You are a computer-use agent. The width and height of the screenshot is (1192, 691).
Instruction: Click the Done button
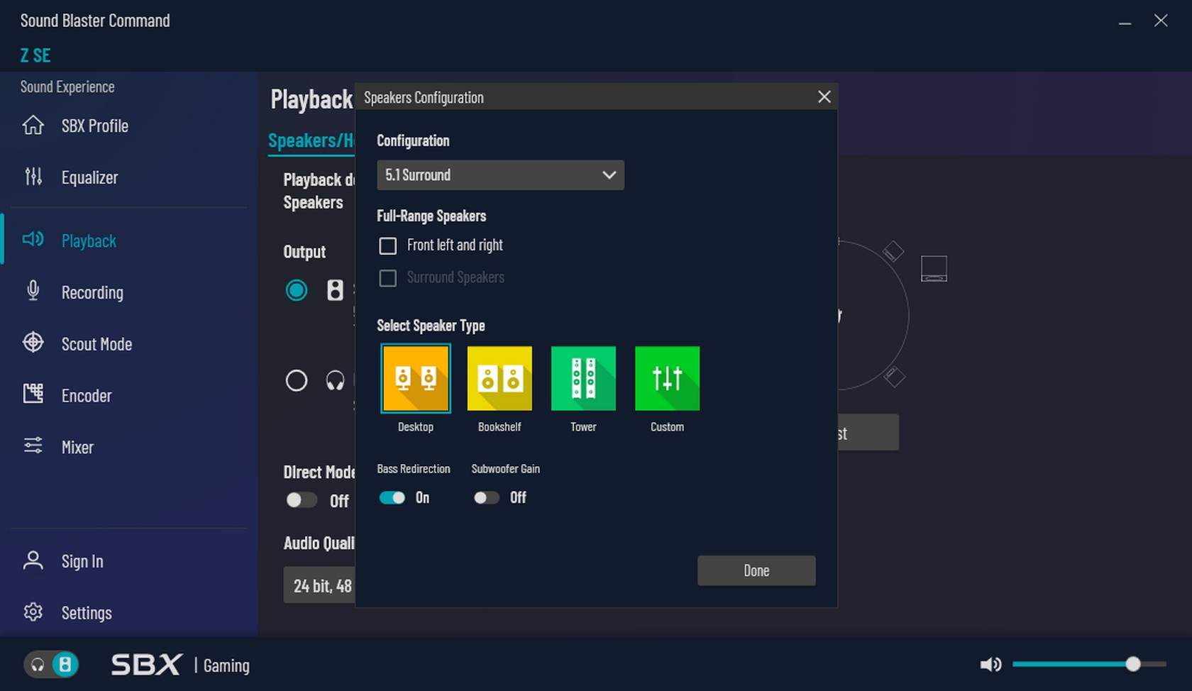tap(756, 570)
